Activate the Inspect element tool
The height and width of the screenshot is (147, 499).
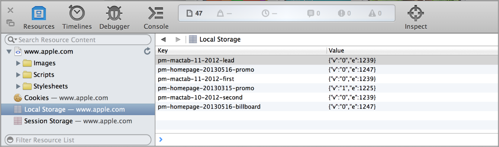click(x=416, y=18)
